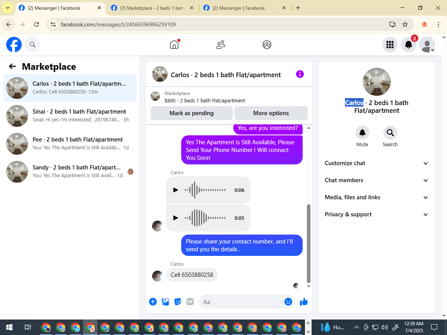
Task: Click the chat scroll down arrow
Action: [x=308, y=286]
